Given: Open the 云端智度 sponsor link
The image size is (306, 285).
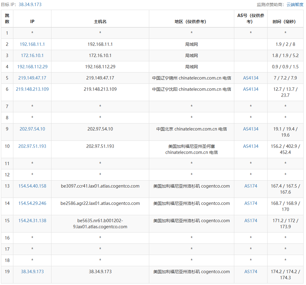Looking at the screenshot, I should (295, 5).
